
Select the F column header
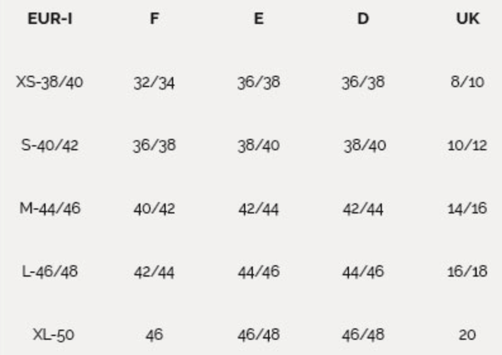pyautogui.click(x=154, y=19)
